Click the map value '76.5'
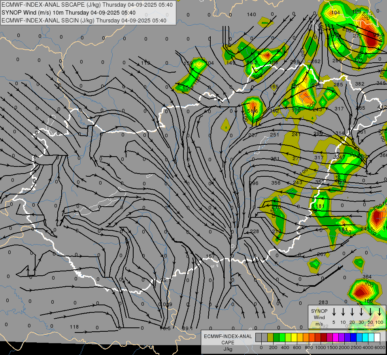387x355 pixels. pos(165,329)
